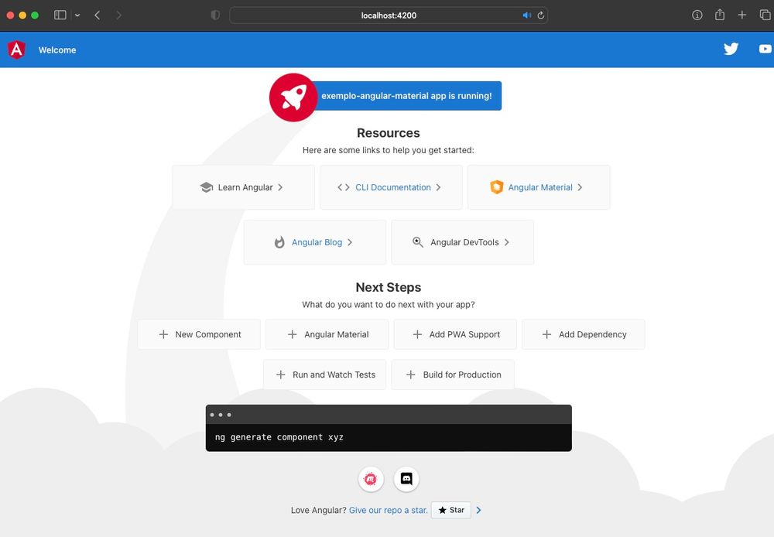Click the chevron on the CLI Documentation card
The height and width of the screenshot is (537, 774).
438,186
